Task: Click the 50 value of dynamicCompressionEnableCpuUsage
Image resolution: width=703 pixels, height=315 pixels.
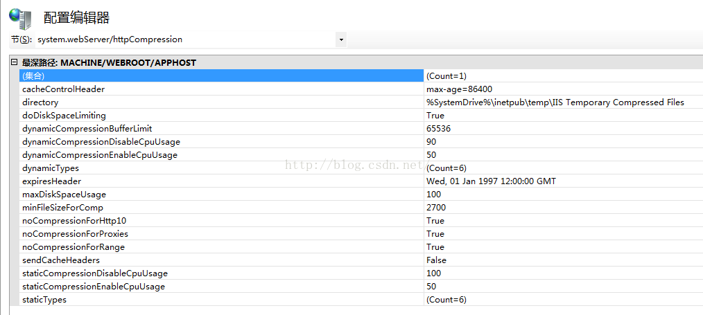Action: [431, 155]
